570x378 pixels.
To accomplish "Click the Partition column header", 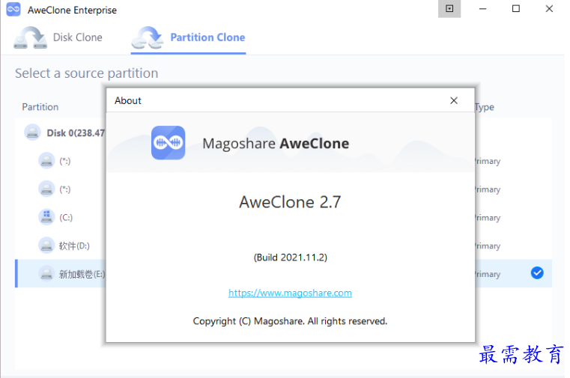I will click(40, 108).
